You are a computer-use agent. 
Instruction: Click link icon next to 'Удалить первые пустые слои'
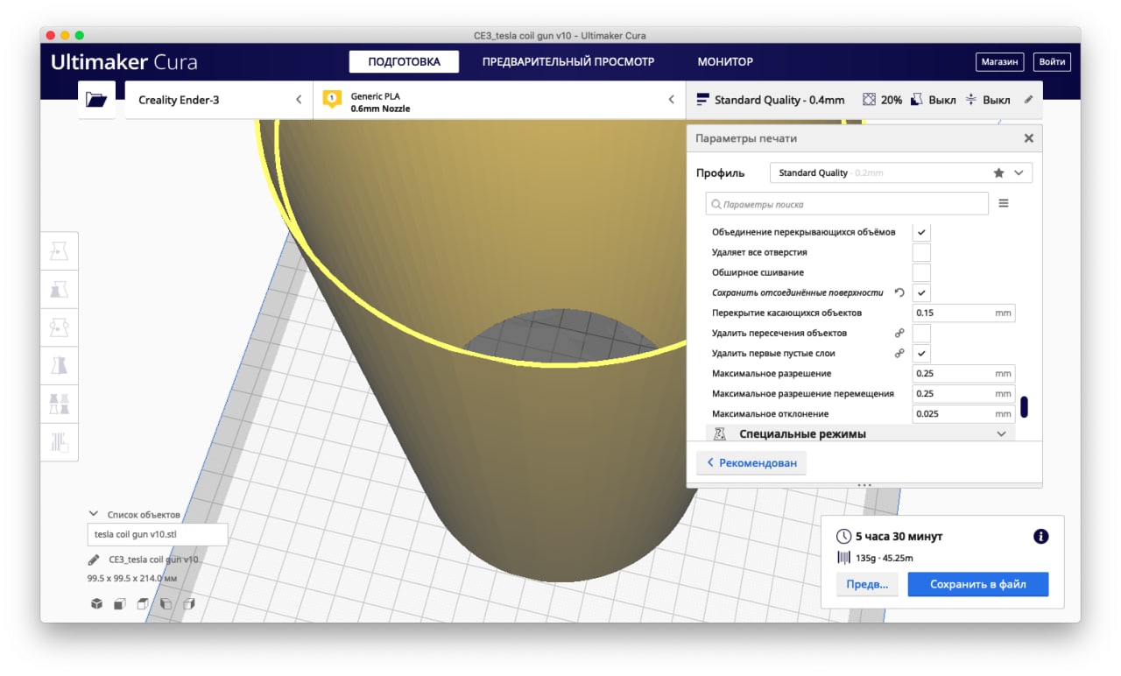pyautogui.click(x=899, y=353)
